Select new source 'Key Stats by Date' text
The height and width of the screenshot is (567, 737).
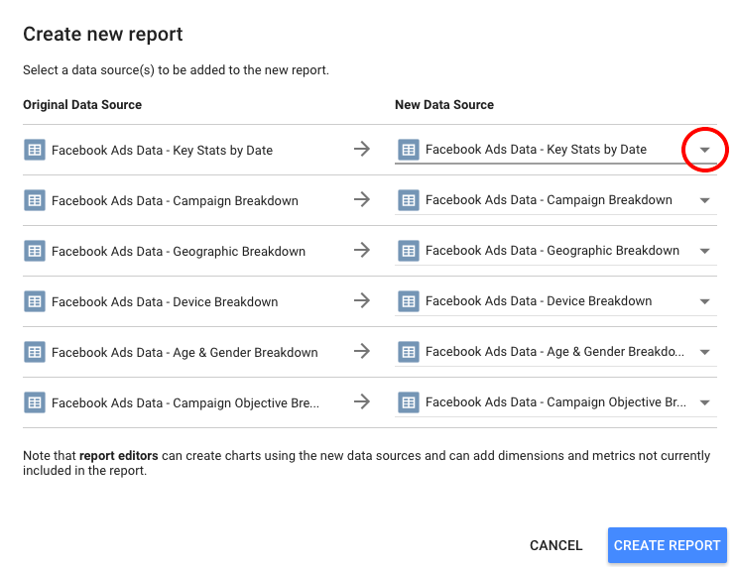coord(536,150)
